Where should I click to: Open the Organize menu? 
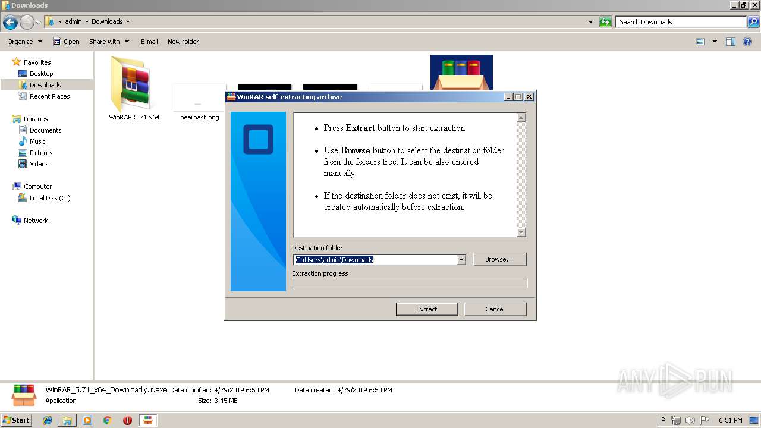coord(24,42)
